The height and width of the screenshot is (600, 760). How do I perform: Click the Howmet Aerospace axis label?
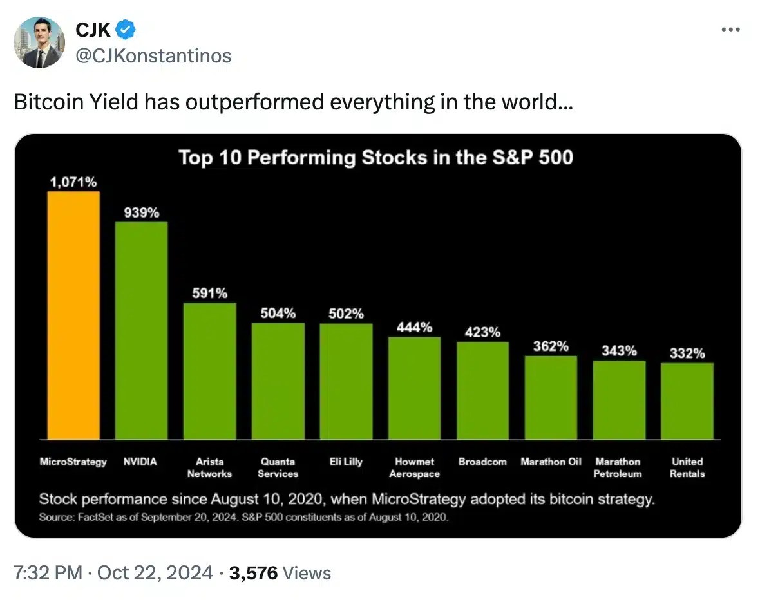[414, 467]
